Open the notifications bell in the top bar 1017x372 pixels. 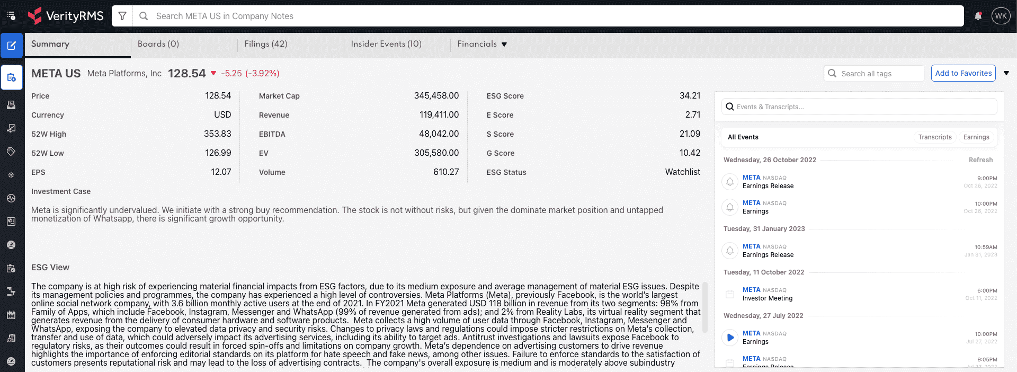click(978, 16)
